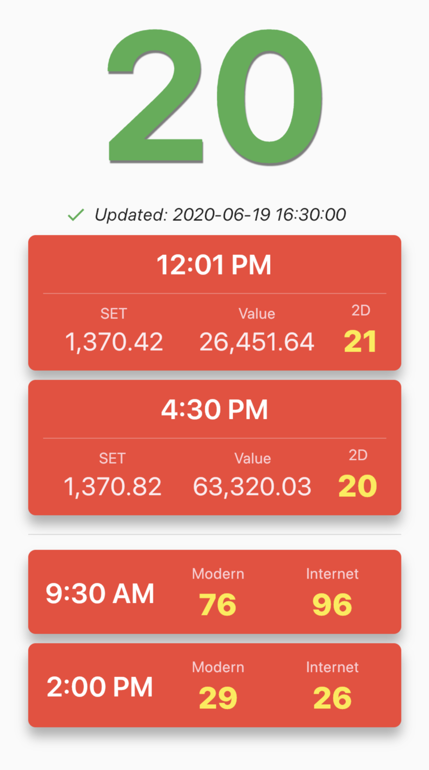Click the 9:30 AM time label
Viewport: 429px width, 770px height.
(x=100, y=593)
